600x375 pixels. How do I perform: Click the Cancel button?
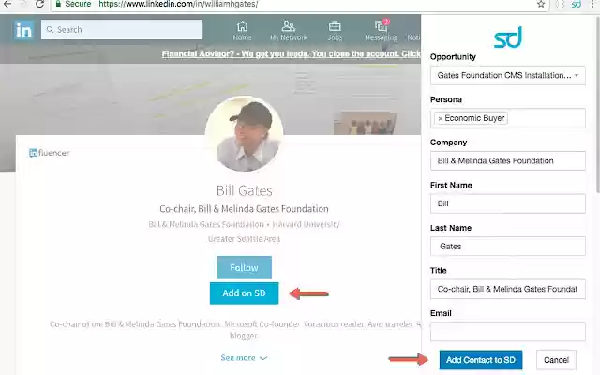(x=556, y=360)
